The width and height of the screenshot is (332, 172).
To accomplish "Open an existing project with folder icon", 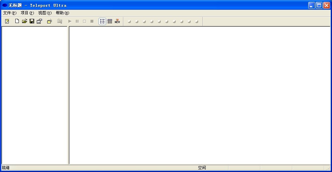I will coord(24,21).
